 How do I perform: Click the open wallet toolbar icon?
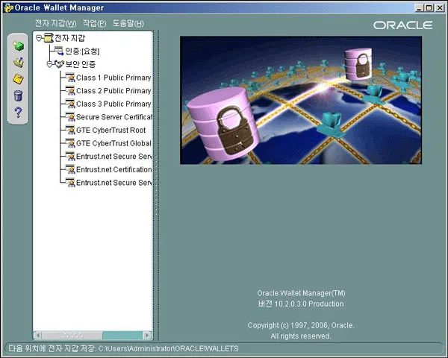[18, 62]
